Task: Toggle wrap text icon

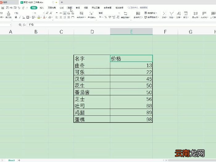Action: (x=91, y=14)
